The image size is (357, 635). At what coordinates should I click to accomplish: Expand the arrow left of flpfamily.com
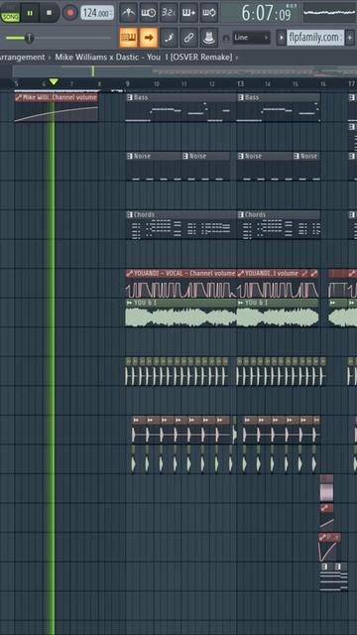[x=281, y=38]
